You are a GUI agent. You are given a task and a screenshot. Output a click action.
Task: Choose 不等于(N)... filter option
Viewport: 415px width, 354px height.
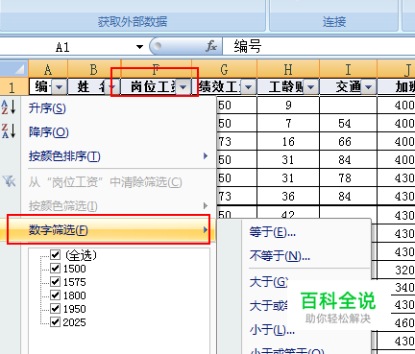280,255
